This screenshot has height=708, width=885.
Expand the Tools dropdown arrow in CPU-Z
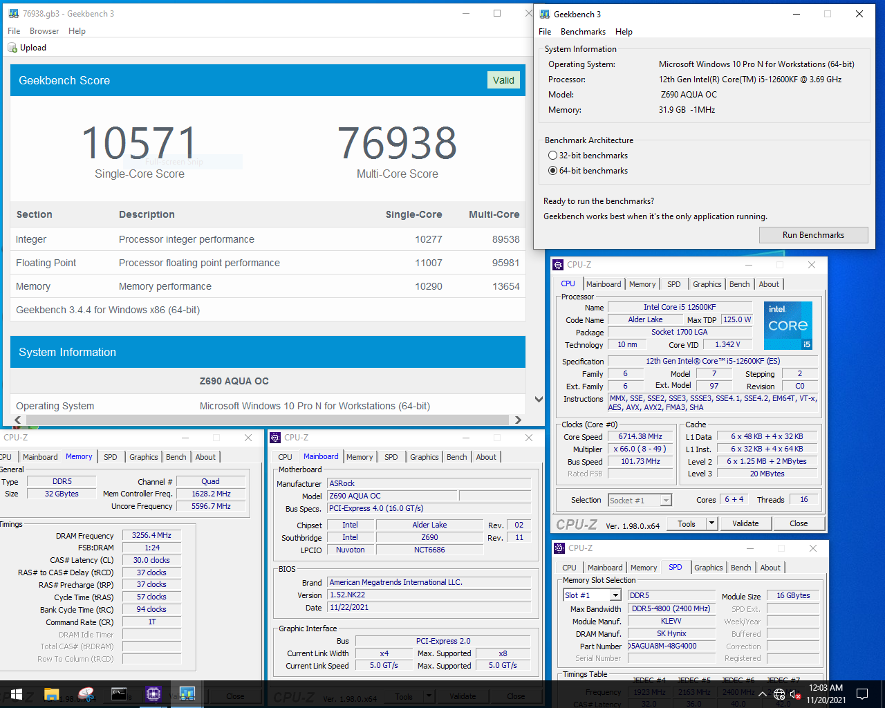pos(711,523)
